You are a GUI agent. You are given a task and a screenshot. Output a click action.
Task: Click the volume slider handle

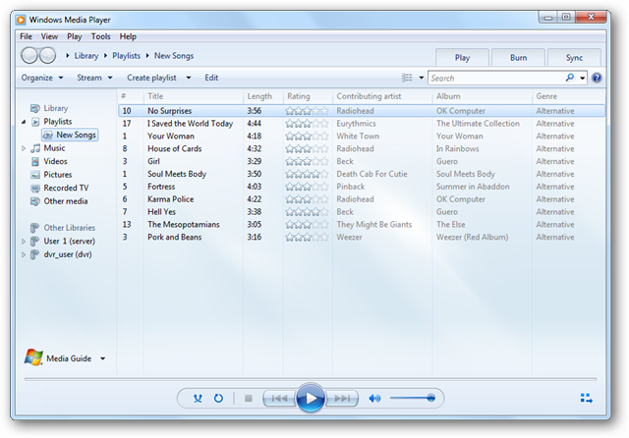[430, 398]
